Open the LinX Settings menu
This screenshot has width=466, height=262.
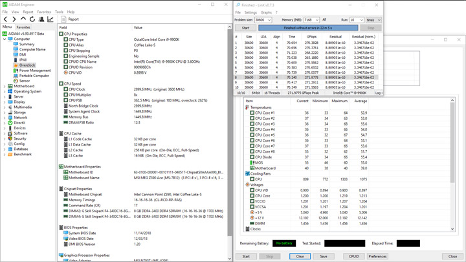tap(250, 12)
